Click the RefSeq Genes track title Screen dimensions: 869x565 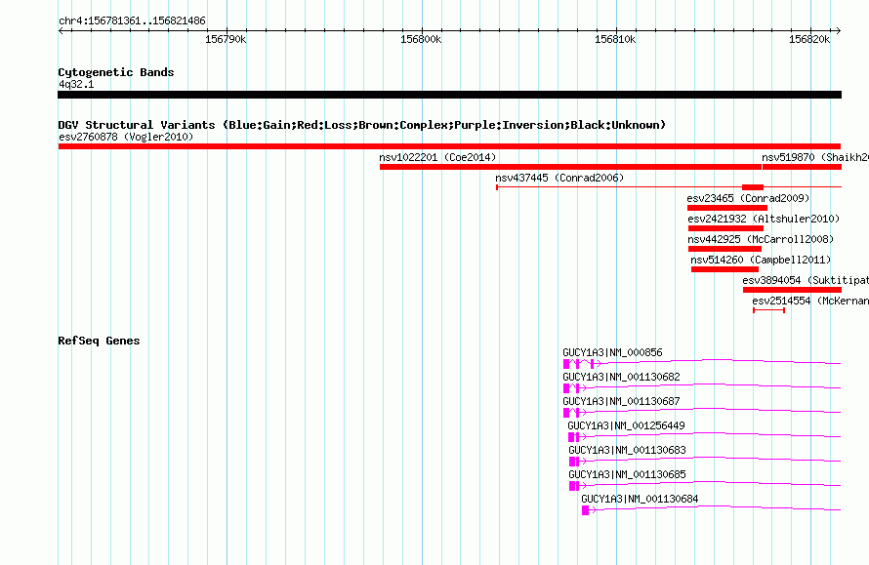point(99,341)
